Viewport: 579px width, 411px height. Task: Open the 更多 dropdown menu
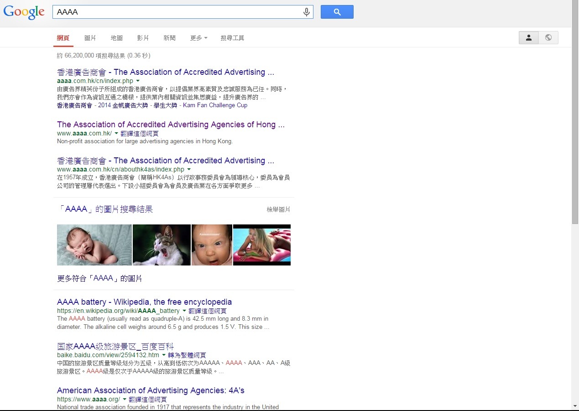pos(198,38)
